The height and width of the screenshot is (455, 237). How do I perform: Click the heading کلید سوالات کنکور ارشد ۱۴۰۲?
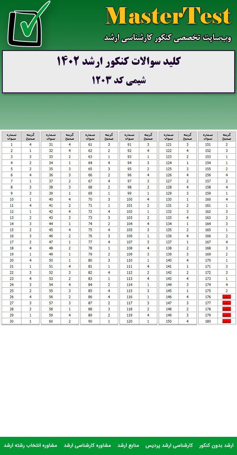pyautogui.click(x=118, y=62)
